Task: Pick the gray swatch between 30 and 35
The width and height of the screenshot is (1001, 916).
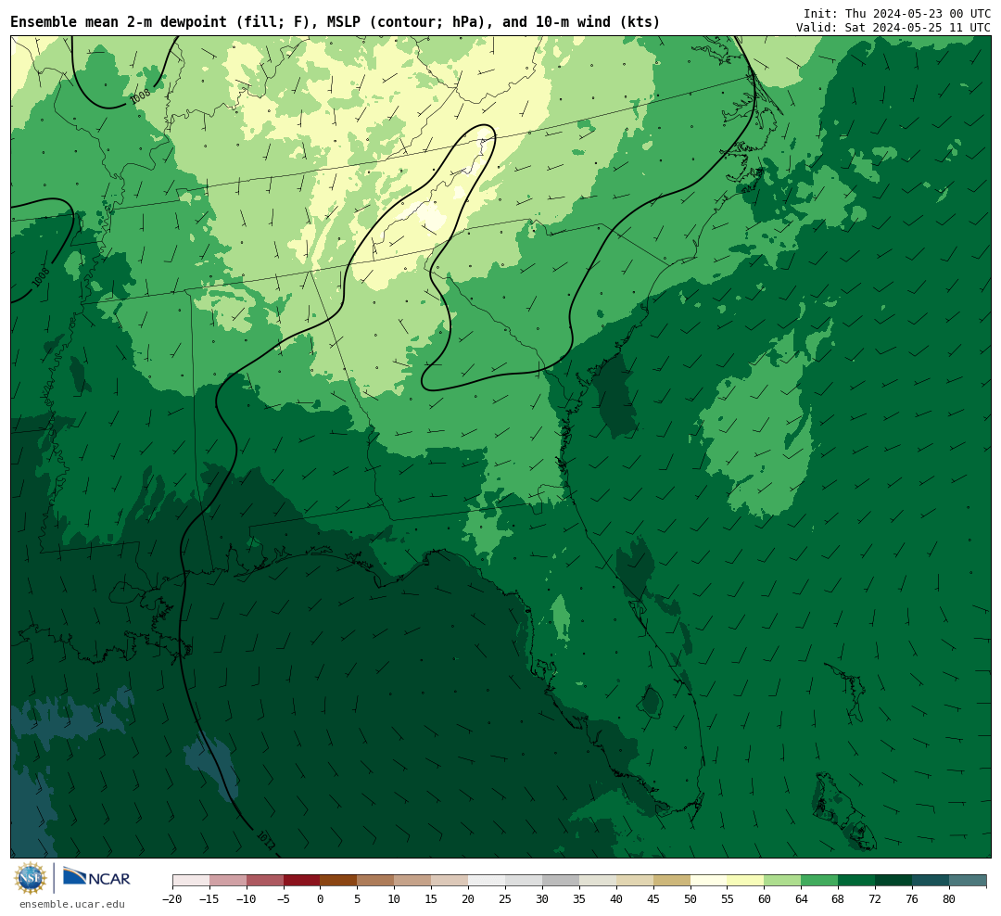Action: pyautogui.click(x=561, y=881)
